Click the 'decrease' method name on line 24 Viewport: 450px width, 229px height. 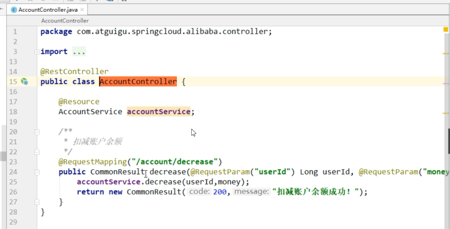168,172
